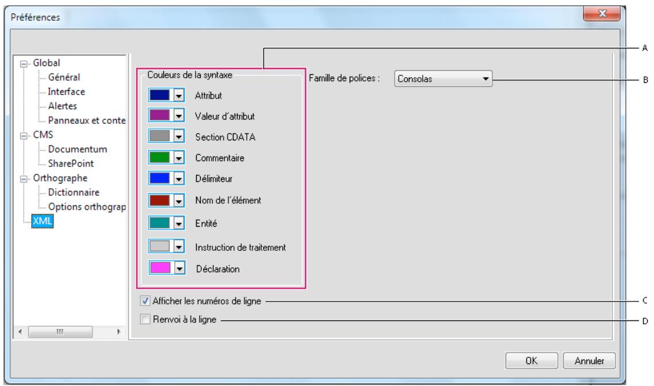This screenshot has height=386, width=654.
Task: Select SharePoint under CMS
Action: [71, 163]
